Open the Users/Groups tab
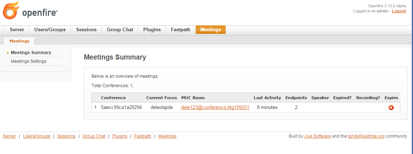 [50, 30]
